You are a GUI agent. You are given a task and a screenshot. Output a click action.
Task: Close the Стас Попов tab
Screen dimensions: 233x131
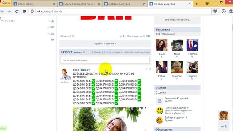[54, 4]
